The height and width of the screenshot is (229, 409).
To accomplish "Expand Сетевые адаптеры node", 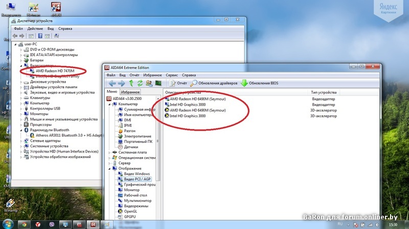I will click(21, 141).
